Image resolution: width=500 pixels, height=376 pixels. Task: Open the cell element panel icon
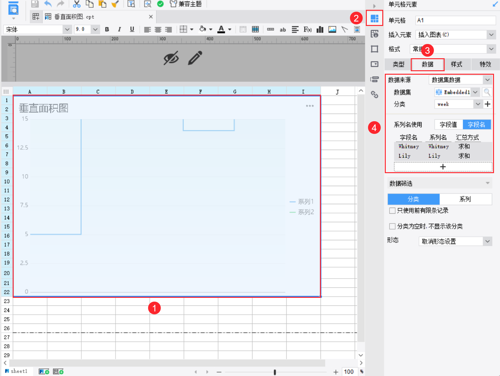(x=375, y=18)
